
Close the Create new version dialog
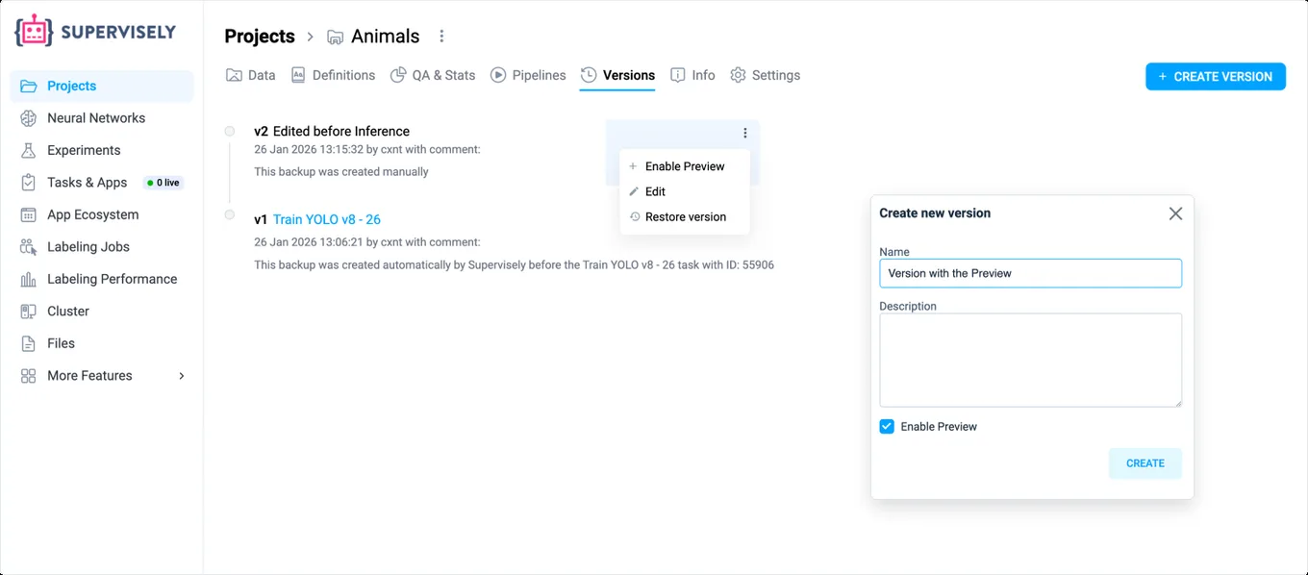tap(1175, 213)
